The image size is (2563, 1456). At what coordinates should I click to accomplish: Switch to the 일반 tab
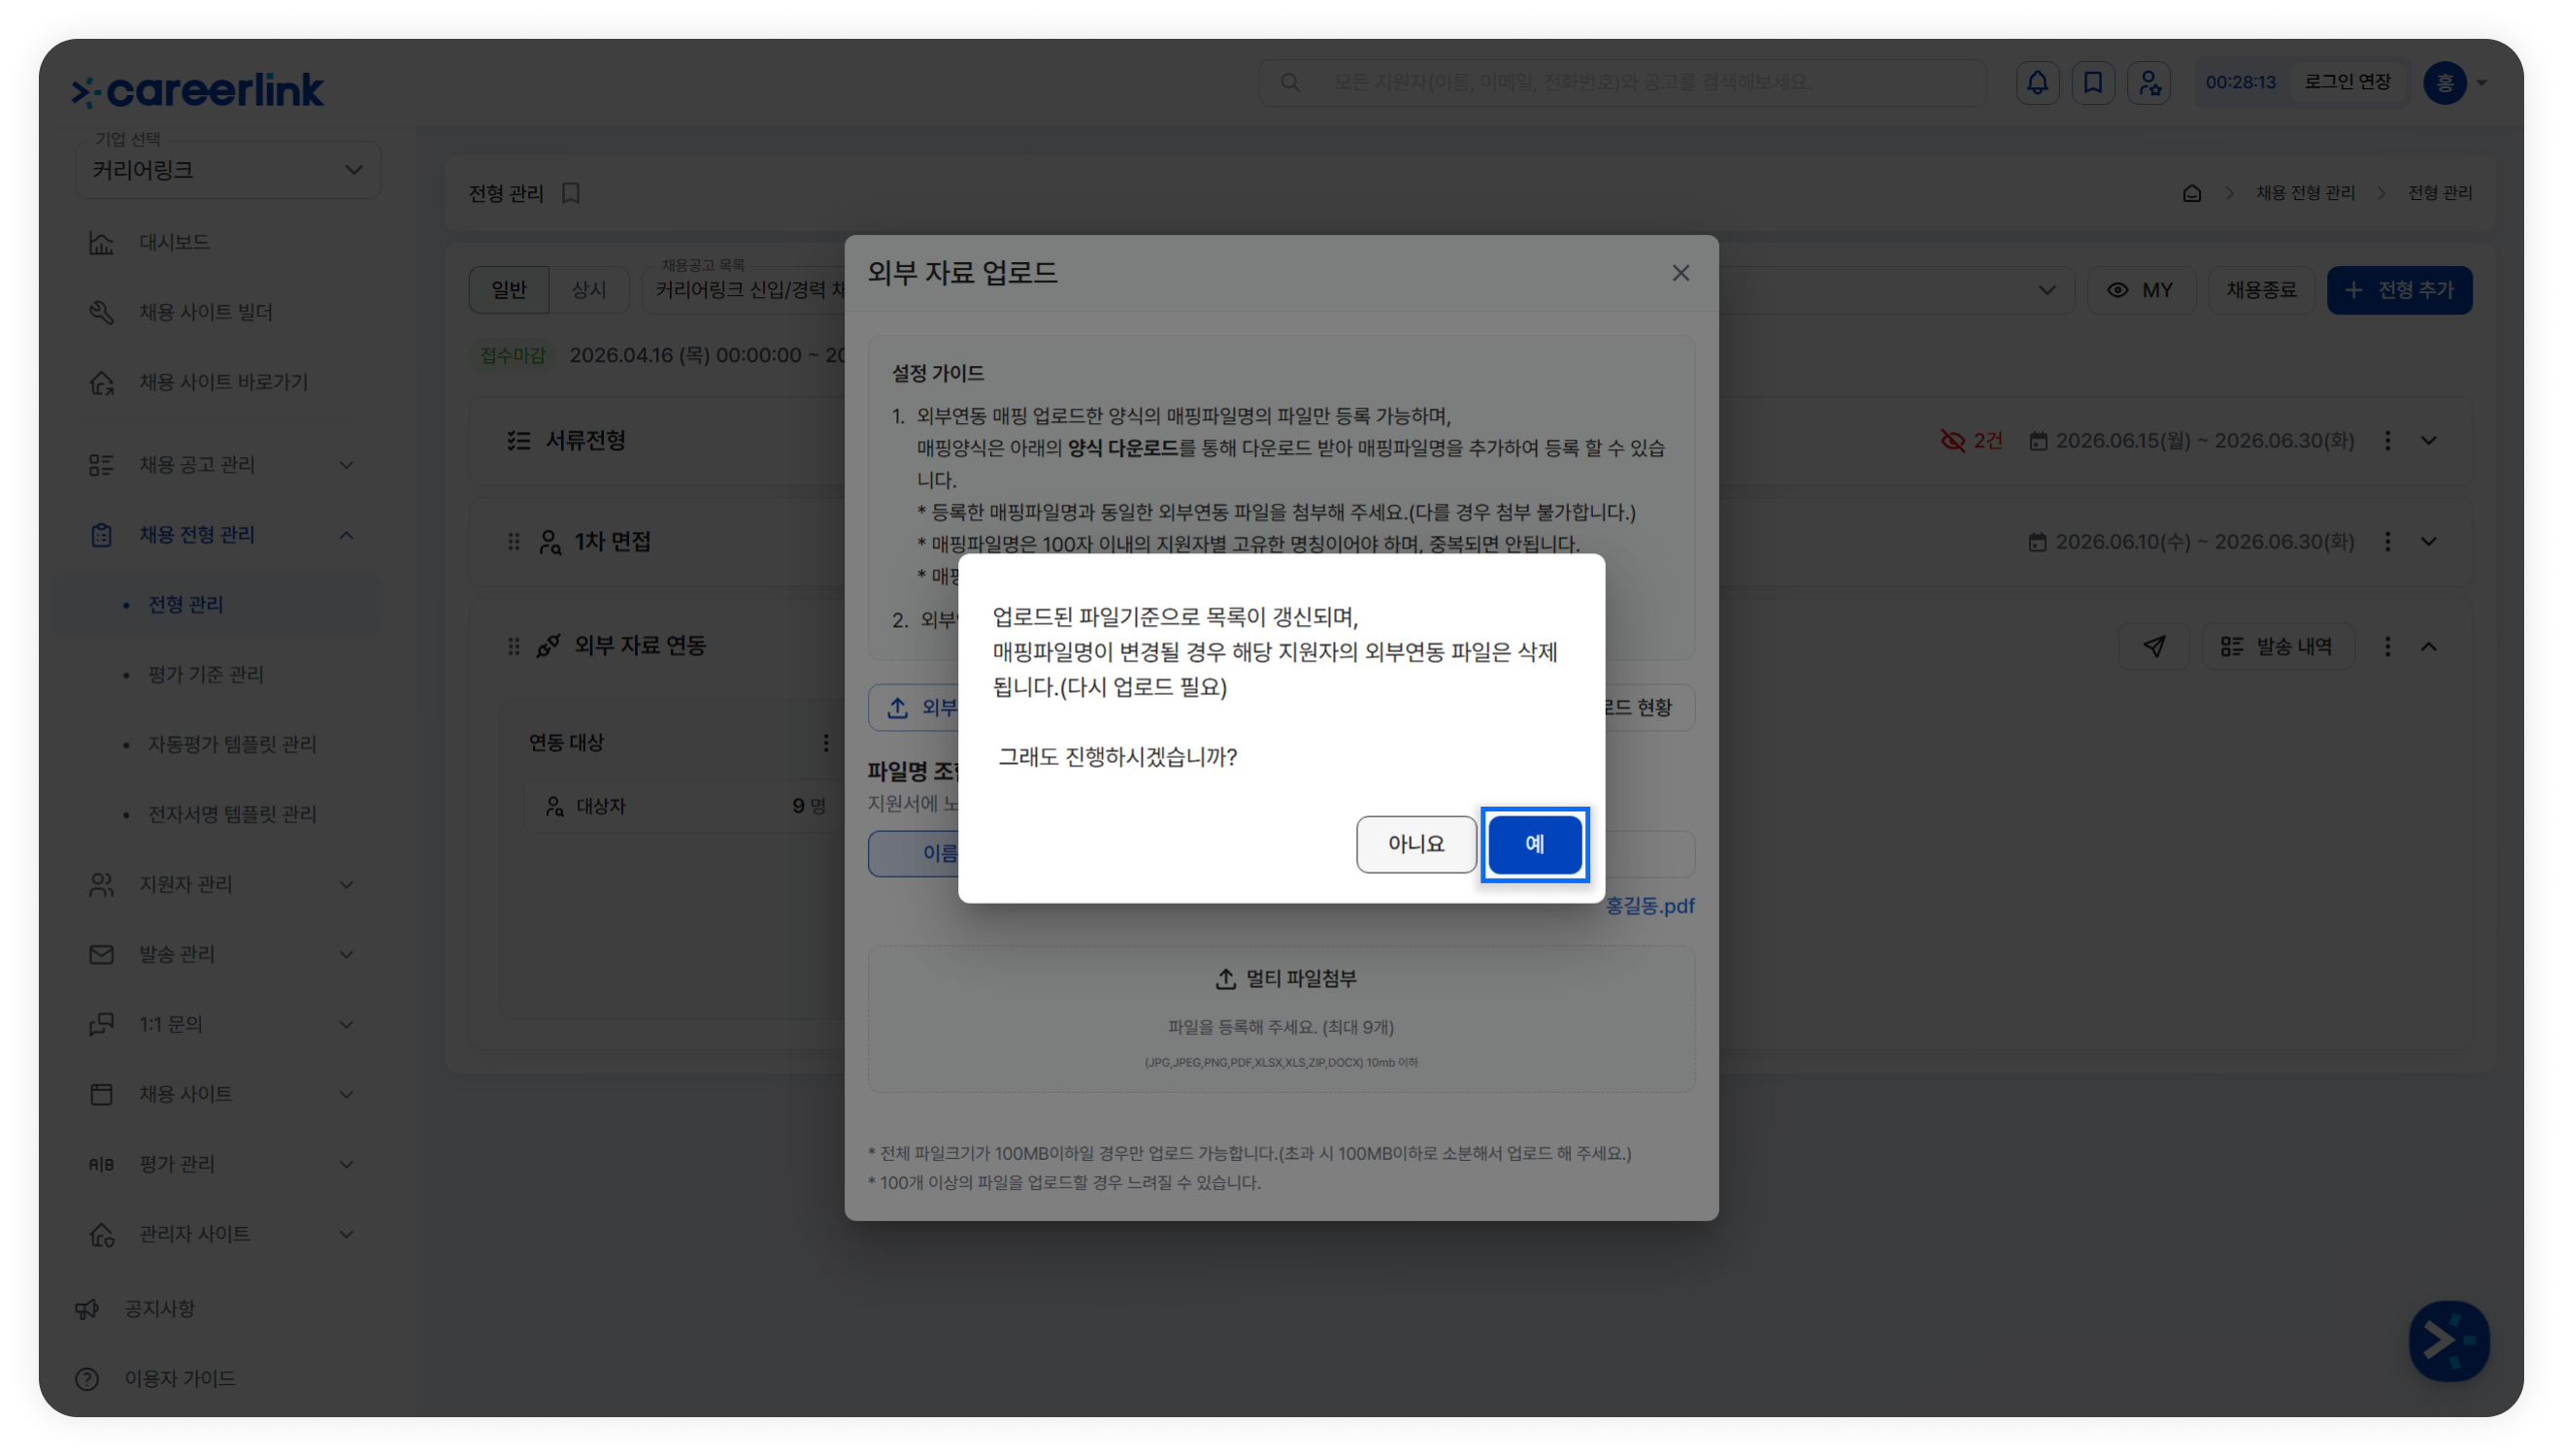point(509,290)
